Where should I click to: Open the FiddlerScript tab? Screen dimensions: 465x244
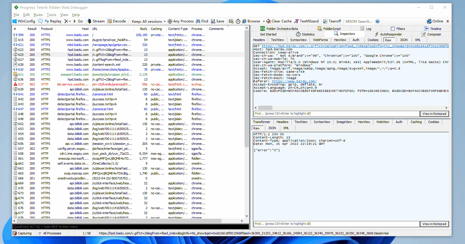329,29
